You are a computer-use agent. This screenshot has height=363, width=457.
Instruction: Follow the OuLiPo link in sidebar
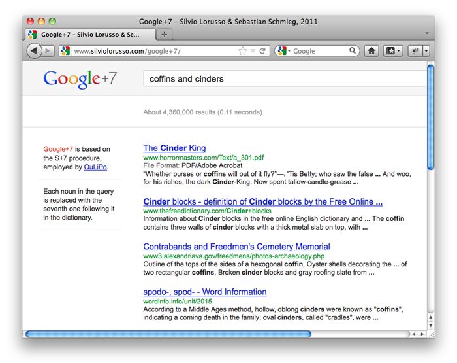pos(95,167)
